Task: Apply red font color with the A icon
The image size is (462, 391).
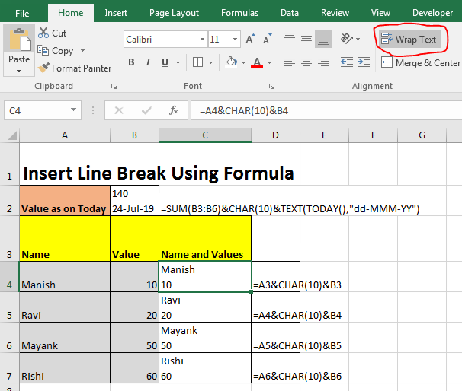Action: (257, 62)
